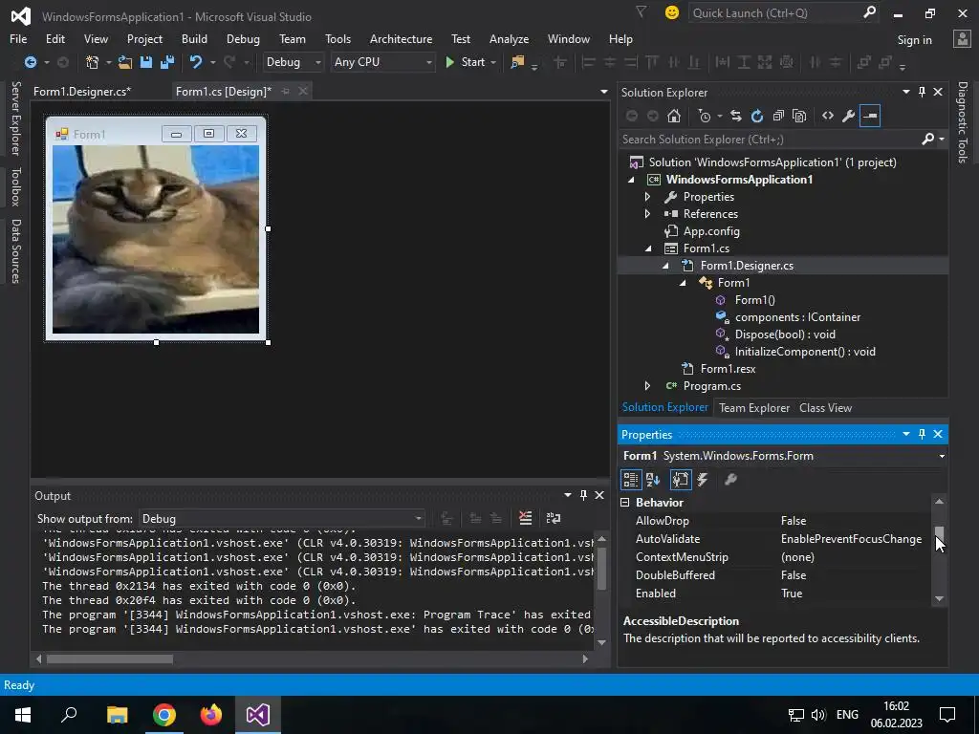
Task: Click Solution Explorer Properties wrench icon
Action: [849, 116]
